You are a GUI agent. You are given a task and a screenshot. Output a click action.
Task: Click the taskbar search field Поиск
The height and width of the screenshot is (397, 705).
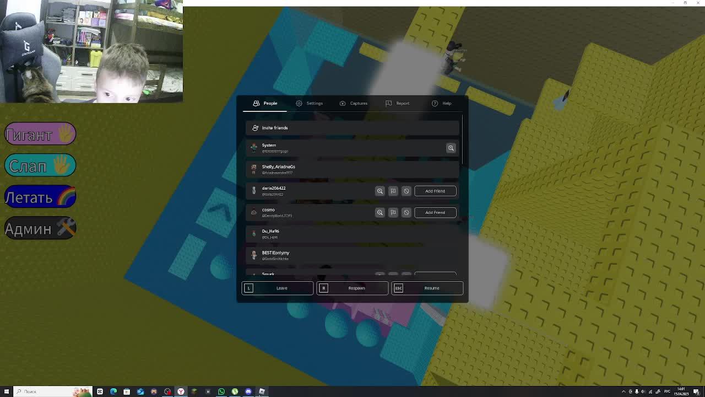click(x=53, y=391)
